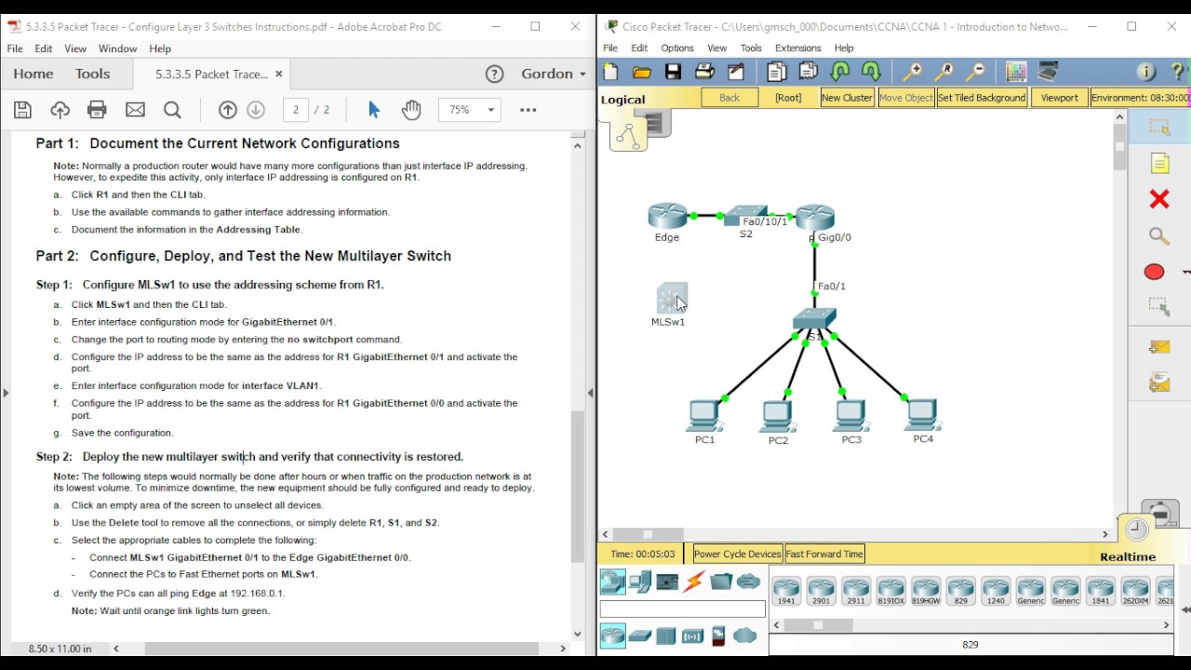Select the End Devices category icon
The height and width of the screenshot is (670, 1191).
click(640, 583)
